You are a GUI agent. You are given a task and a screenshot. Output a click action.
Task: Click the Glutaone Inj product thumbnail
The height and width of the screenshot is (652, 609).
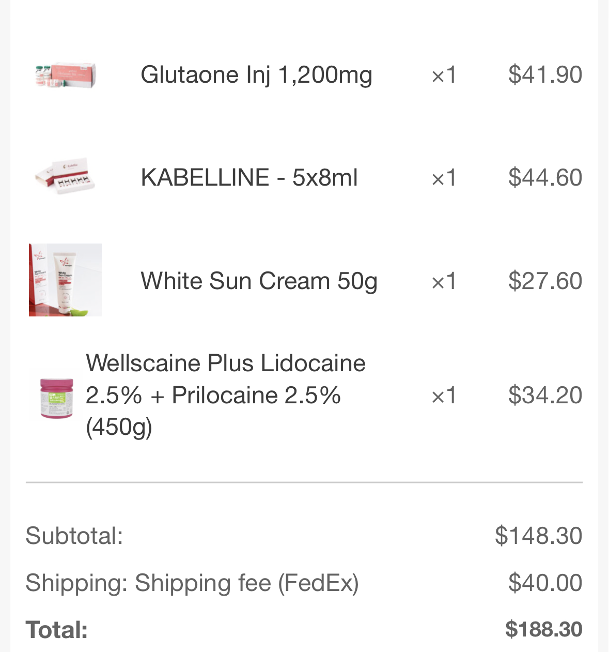(x=65, y=75)
